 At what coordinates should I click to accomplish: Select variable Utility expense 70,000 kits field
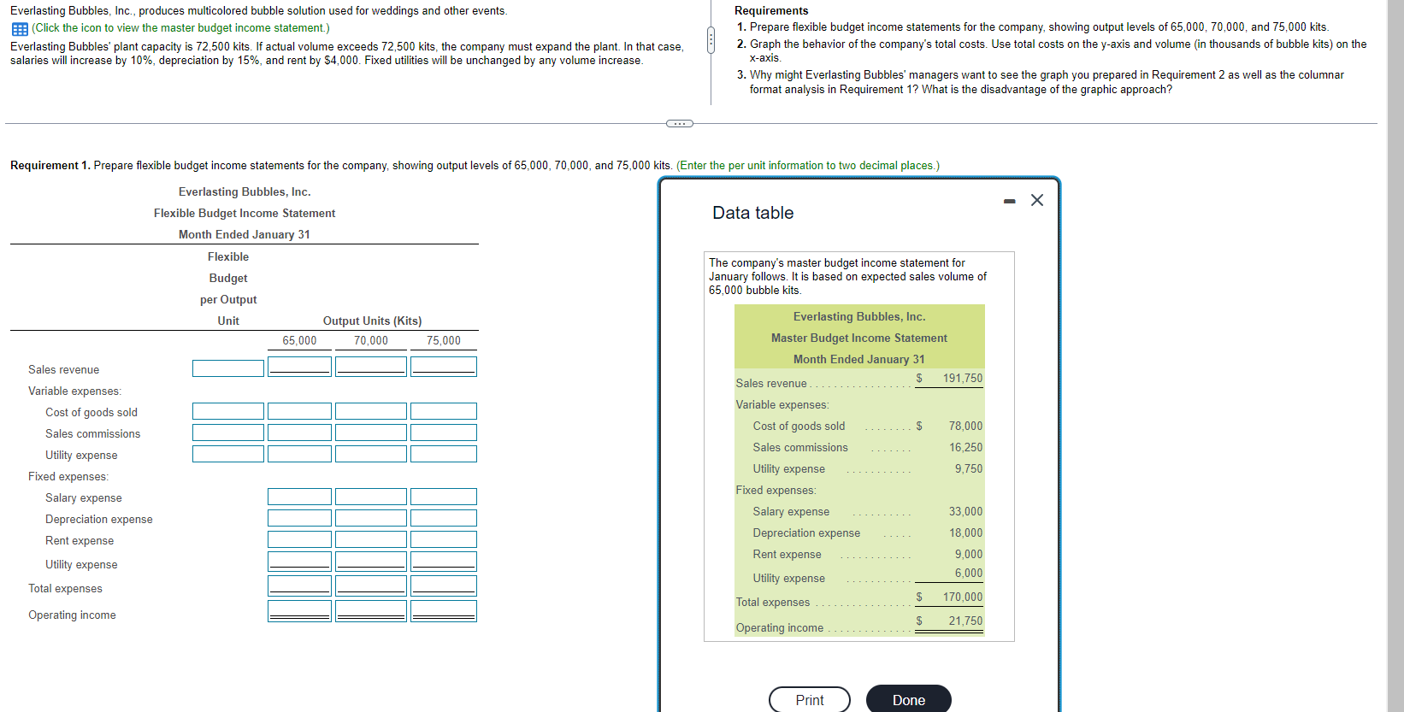[x=371, y=454]
